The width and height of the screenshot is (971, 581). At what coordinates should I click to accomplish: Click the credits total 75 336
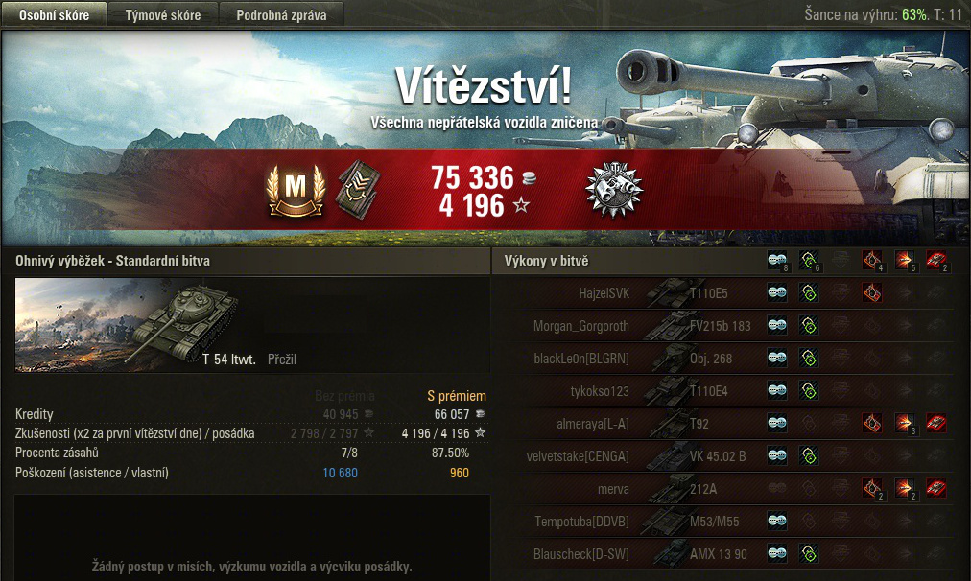coord(472,177)
